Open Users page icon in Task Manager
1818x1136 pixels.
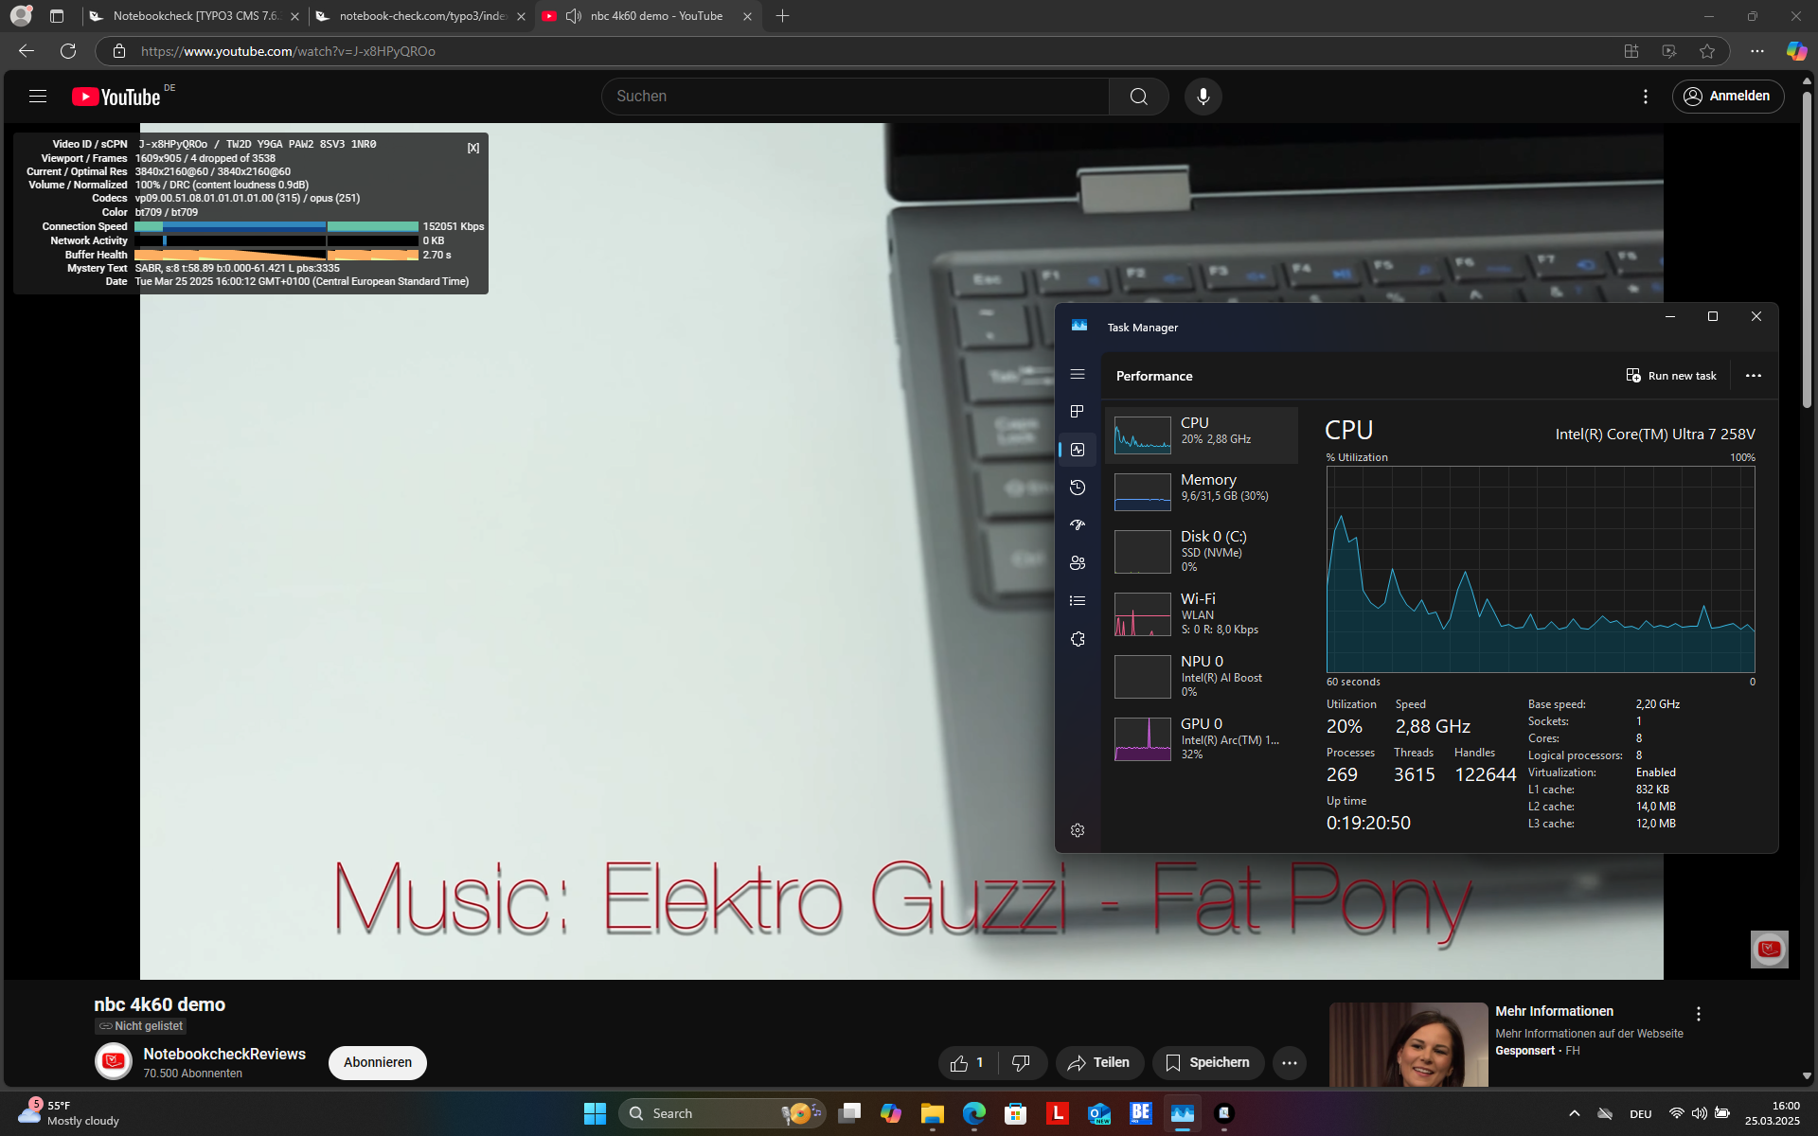pos(1077,563)
